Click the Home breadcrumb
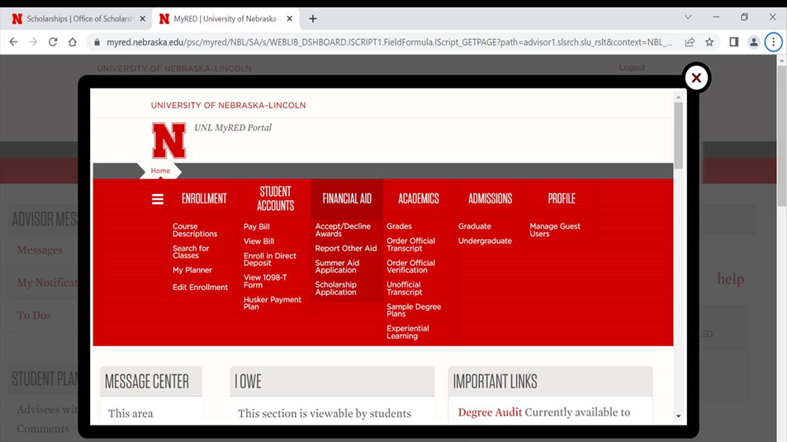Screen dimensions: 787x442 [x=160, y=171]
